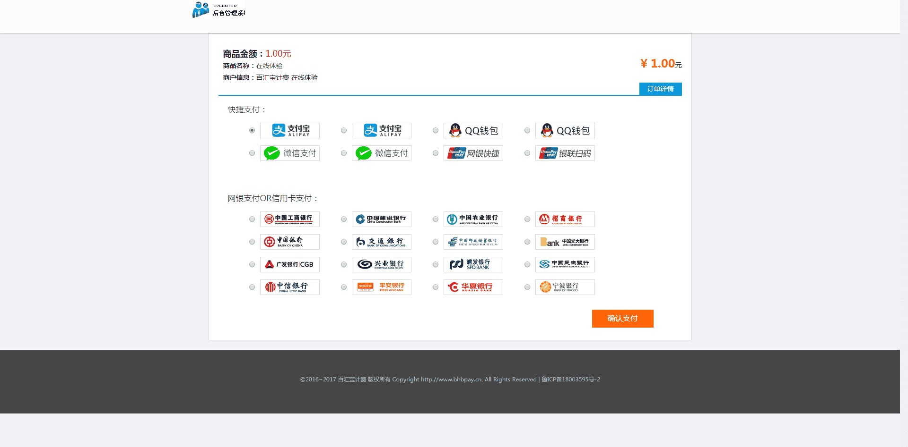The width and height of the screenshot is (908, 447).
Task: Select the 银联扫码 radio button
Action: (527, 153)
